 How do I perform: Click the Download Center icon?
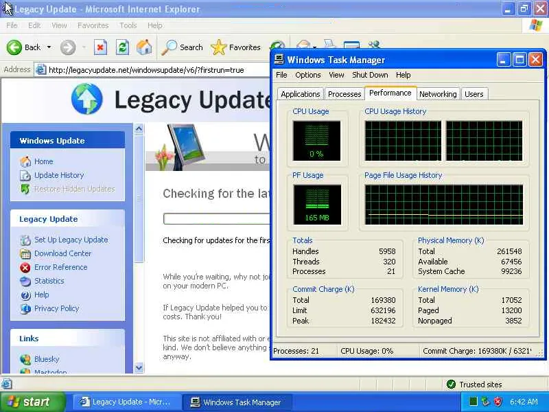tap(25, 253)
